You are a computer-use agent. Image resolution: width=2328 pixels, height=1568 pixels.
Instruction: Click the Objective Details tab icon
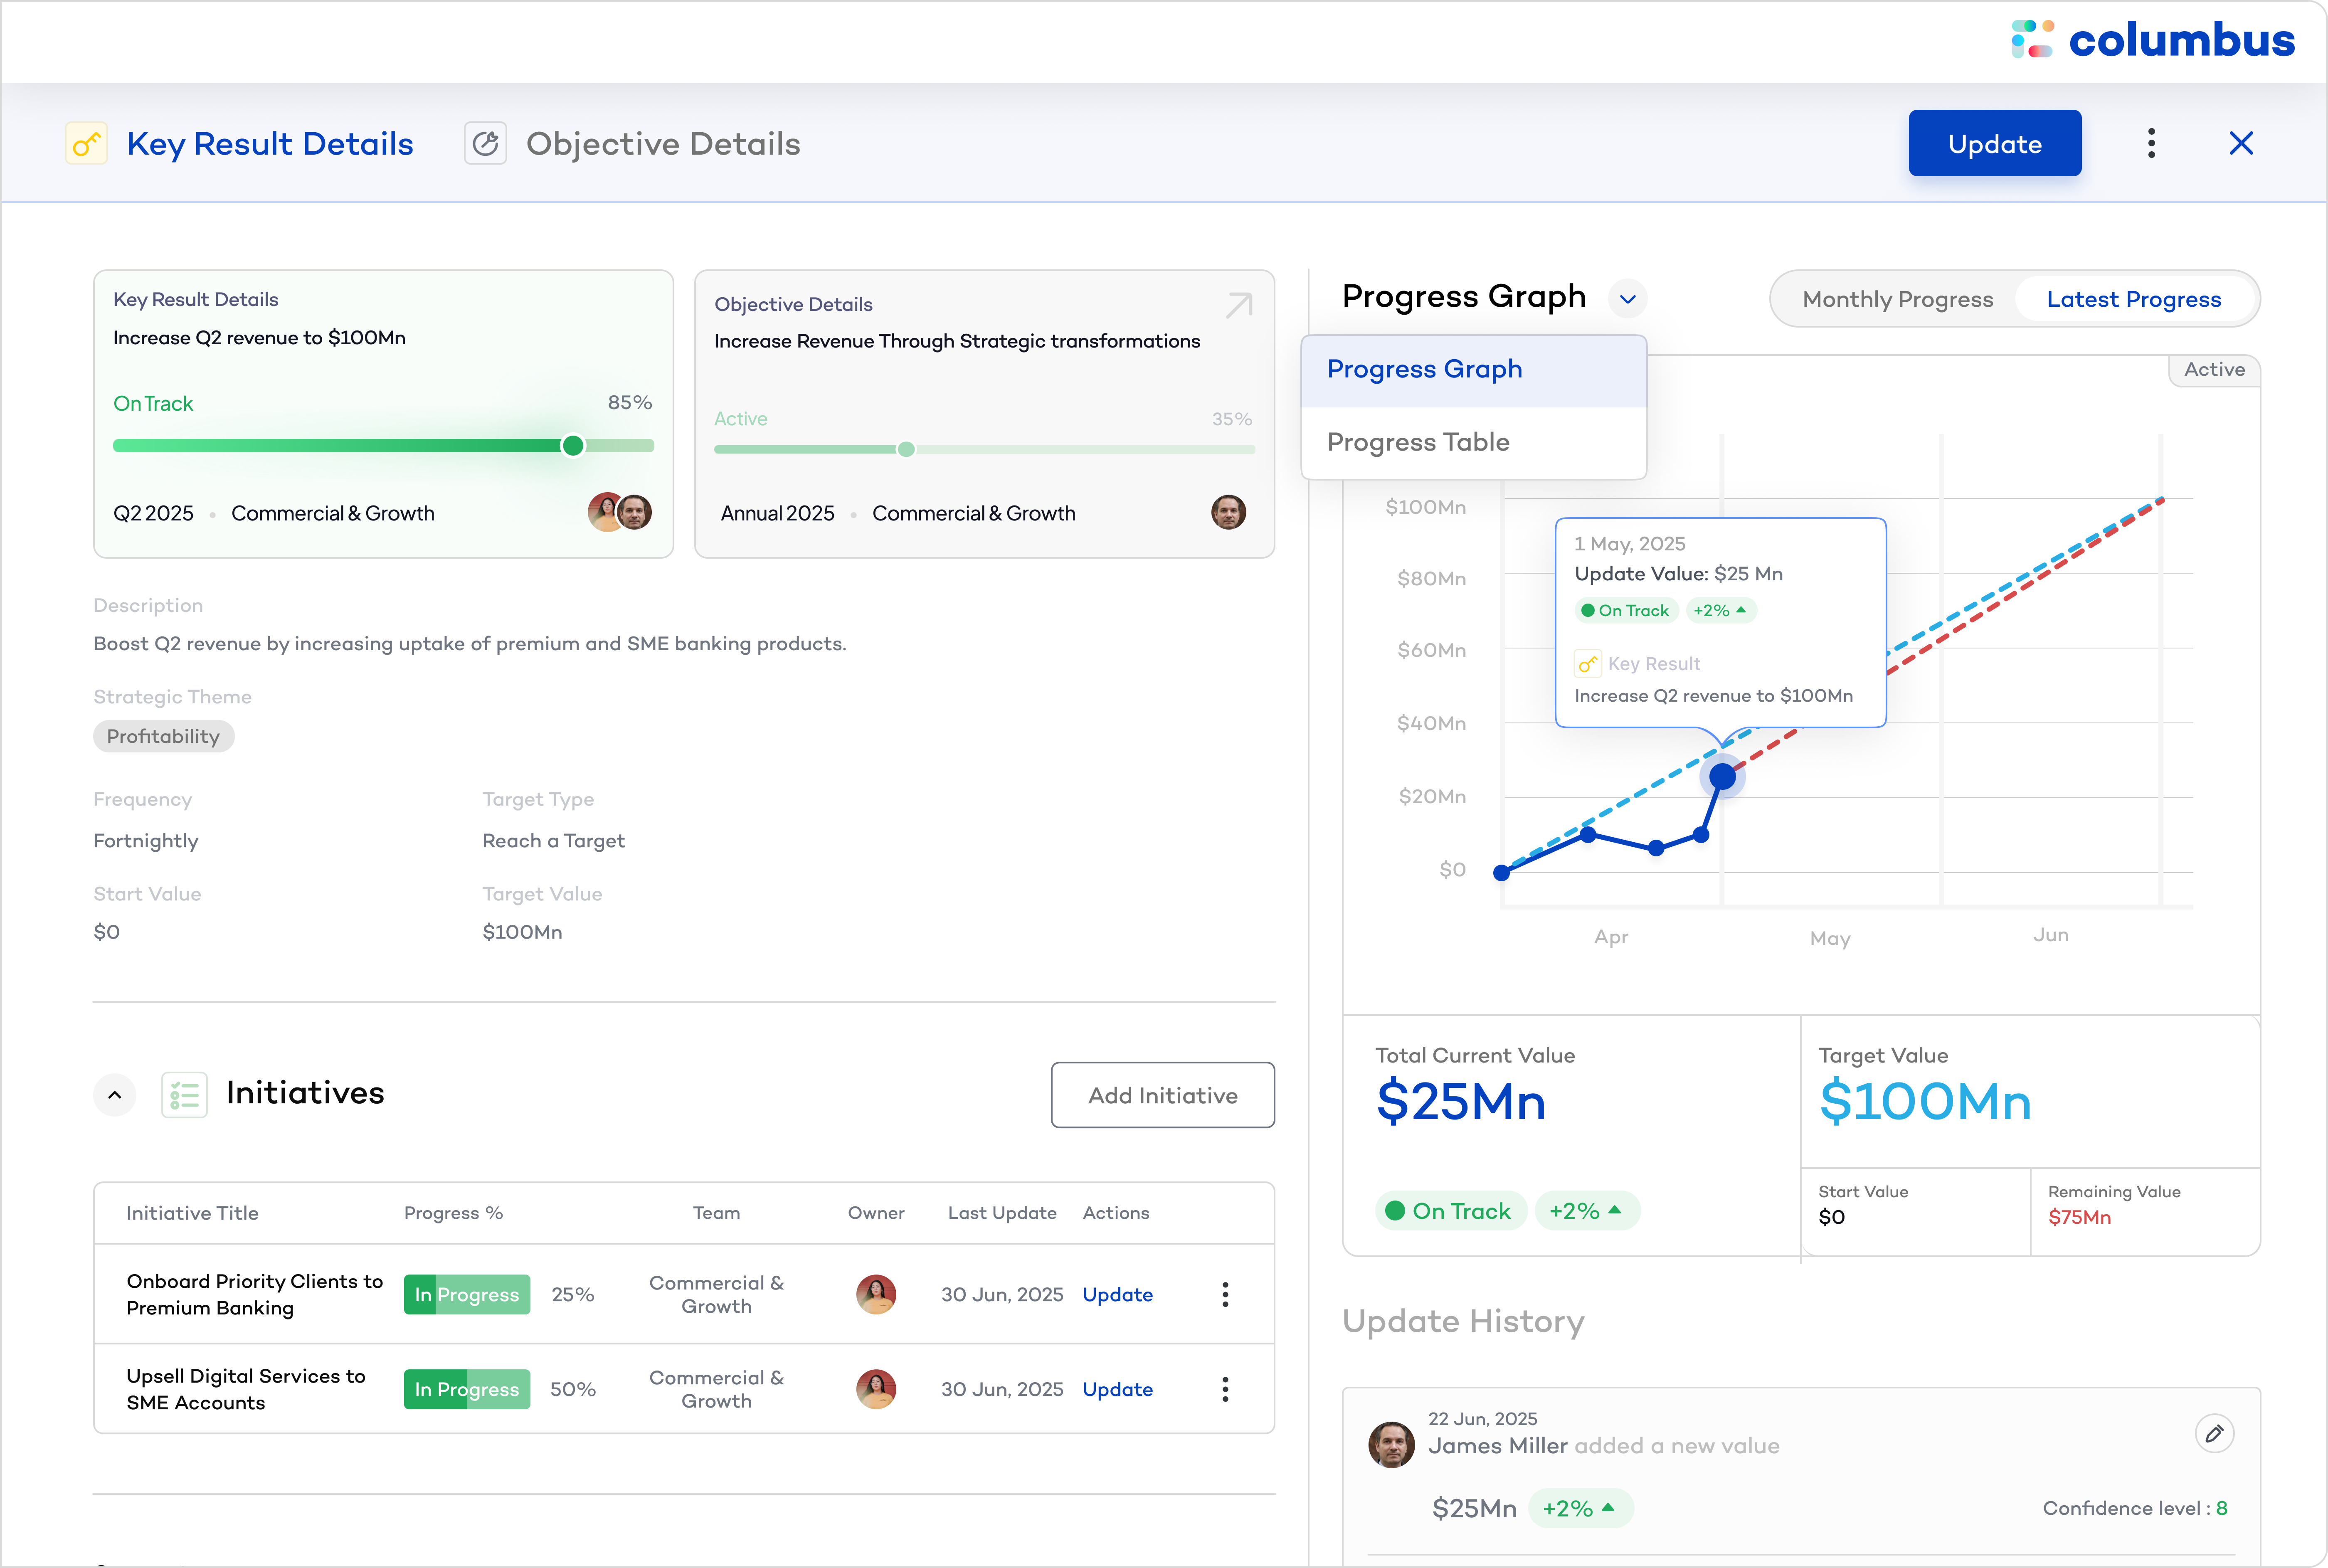click(485, 143)
